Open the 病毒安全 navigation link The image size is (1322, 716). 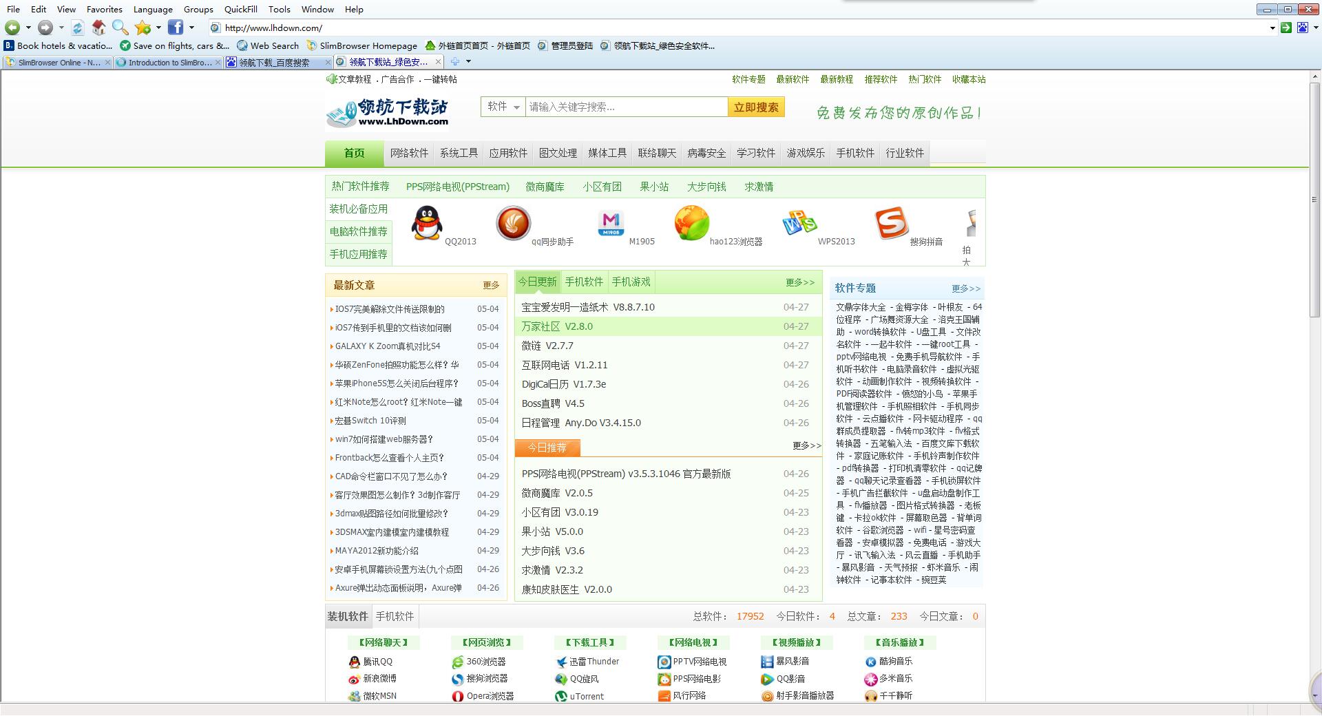706,153
